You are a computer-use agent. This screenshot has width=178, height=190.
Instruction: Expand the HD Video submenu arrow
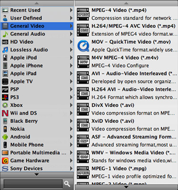pos(71,42)
